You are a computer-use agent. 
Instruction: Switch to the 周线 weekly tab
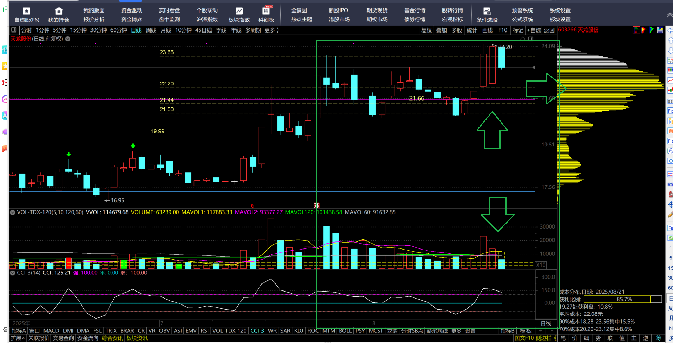pos(151,30)
